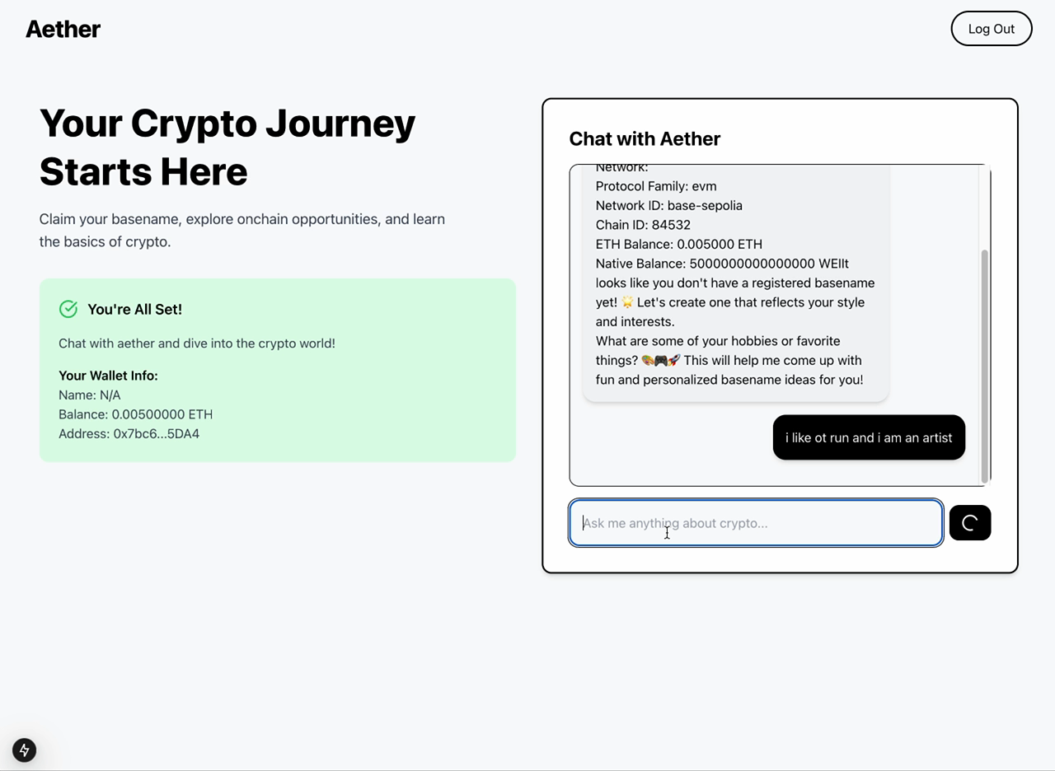Click the 'Chat with Aether' heading
The width and height of the screenshot is (1055, 771).
645,138
